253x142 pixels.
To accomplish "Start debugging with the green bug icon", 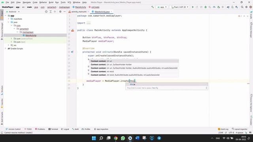I will (206, 7).
